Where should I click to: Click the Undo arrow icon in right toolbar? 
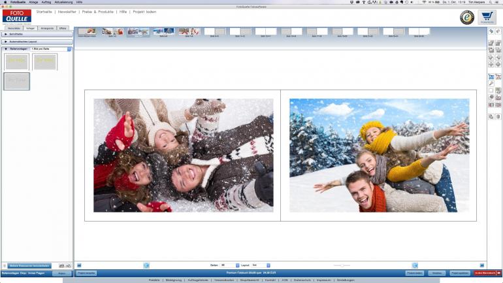tap(491, 31)
